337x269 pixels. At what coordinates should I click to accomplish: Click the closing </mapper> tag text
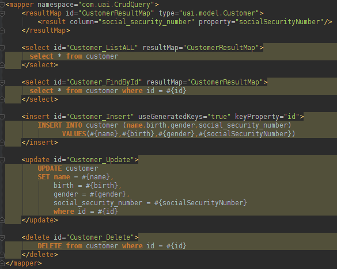click(x=24, y=263)
